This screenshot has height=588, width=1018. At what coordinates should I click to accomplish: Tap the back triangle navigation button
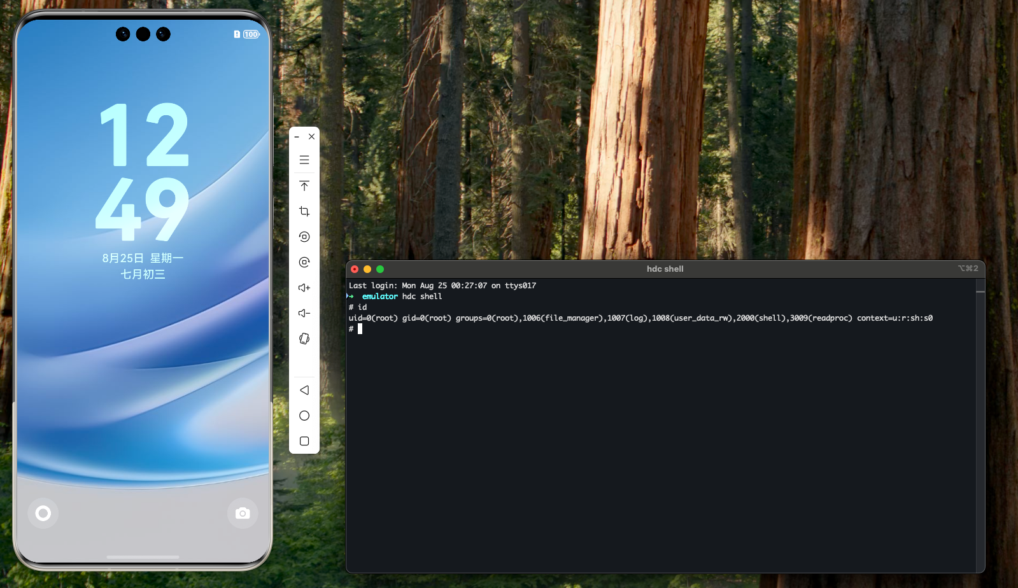click(304, 390)
